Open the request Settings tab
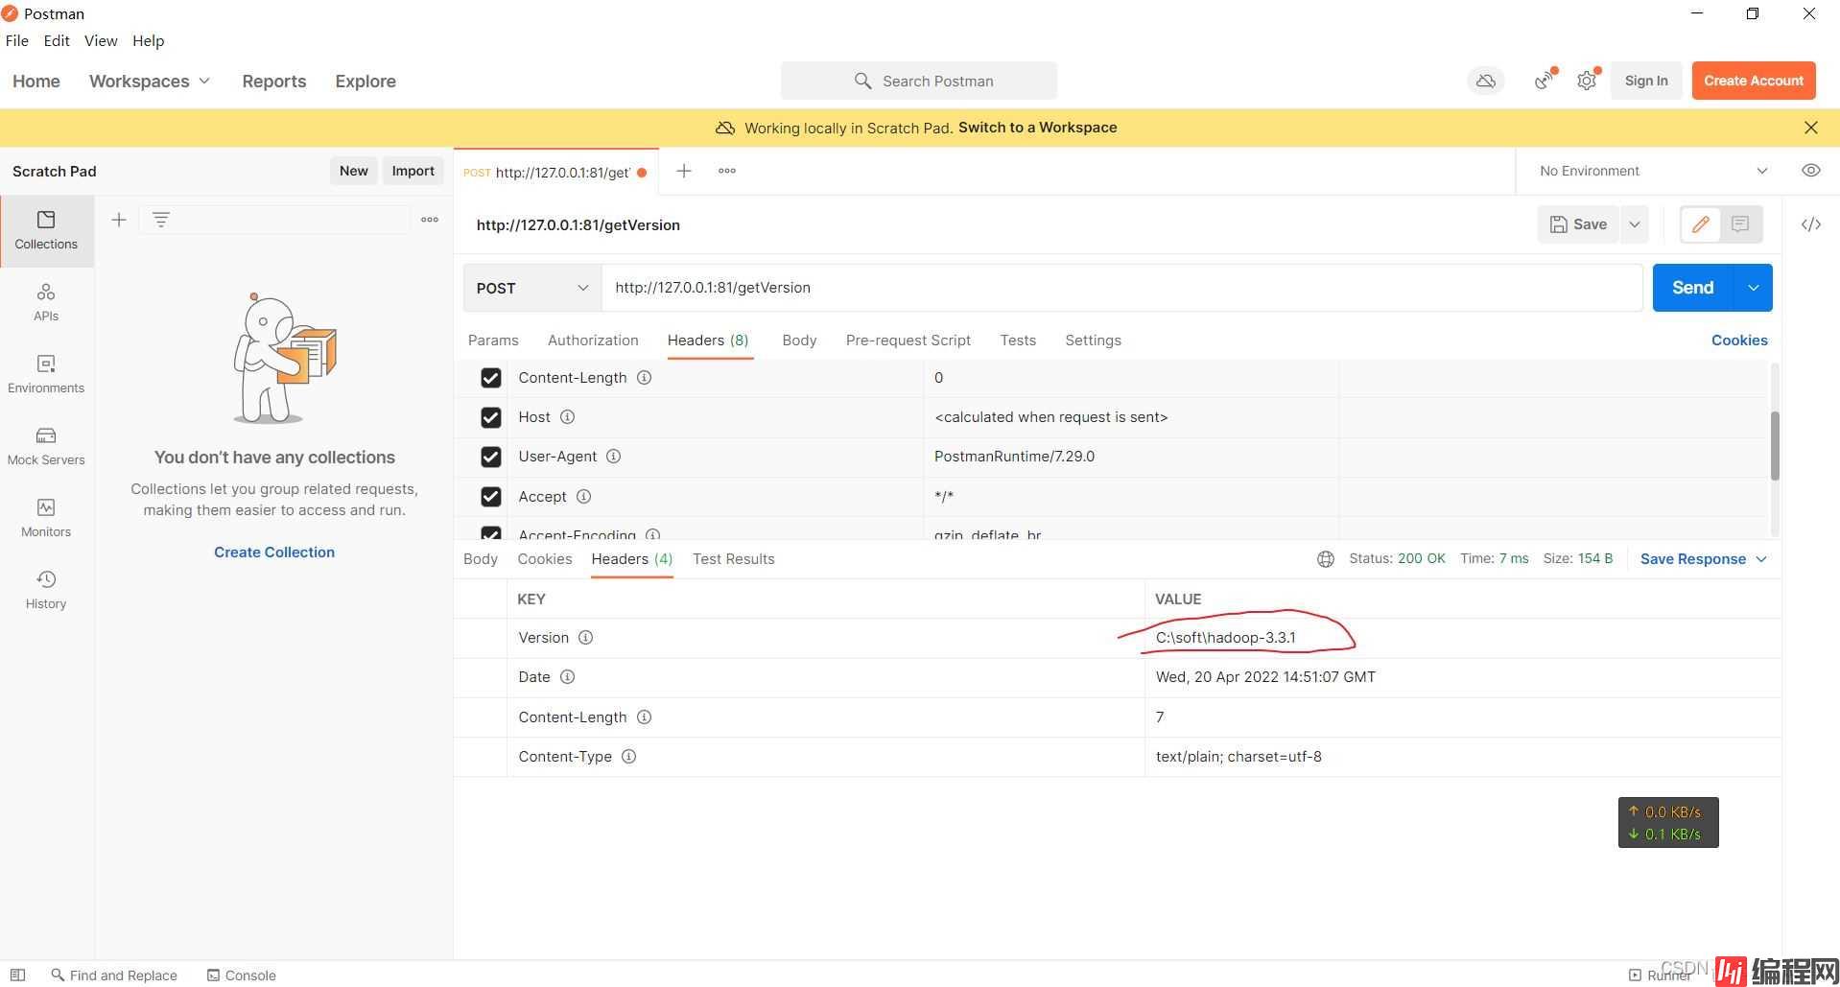Image resolution: width=1840 pixels, height=987 pixels. click(1093, 341)
